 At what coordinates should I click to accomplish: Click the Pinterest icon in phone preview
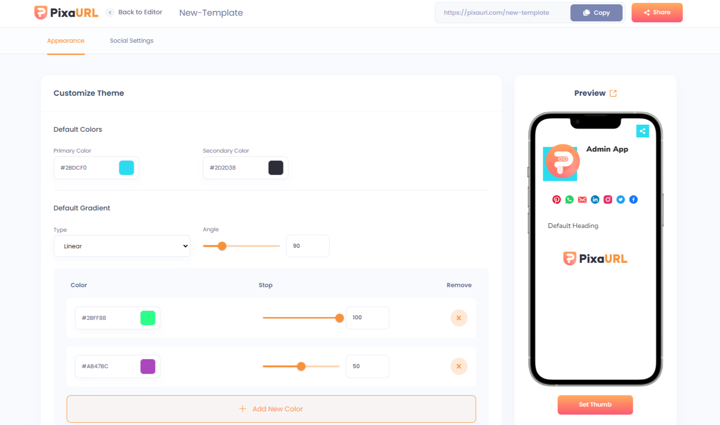(556, 199)
